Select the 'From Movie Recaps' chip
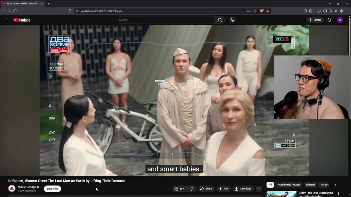This screenshot has height=197, width=351. [289, 185]
